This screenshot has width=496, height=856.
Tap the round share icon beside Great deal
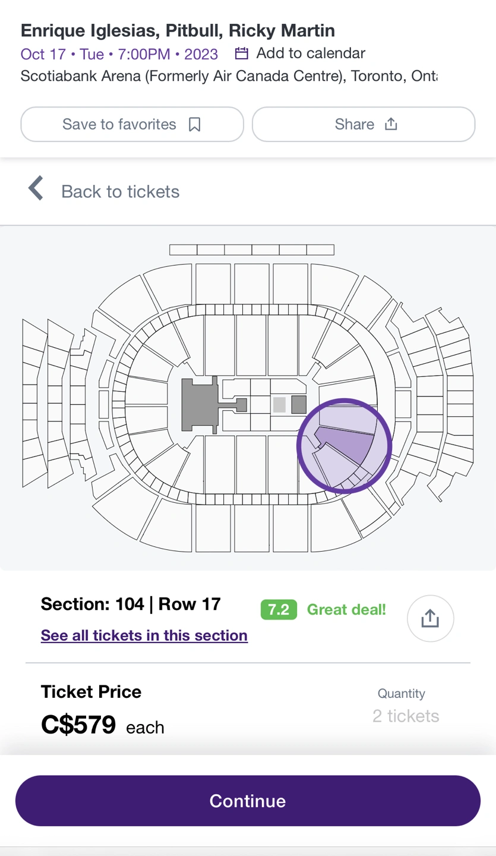[x=430, y=618]
